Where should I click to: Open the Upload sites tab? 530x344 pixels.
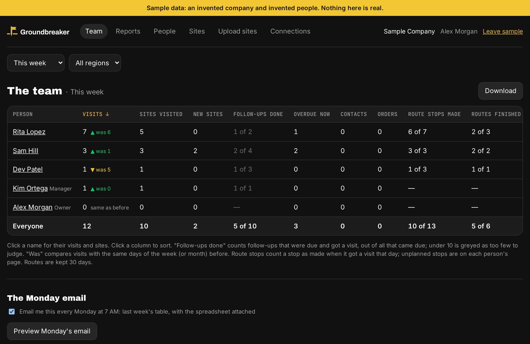click(x=238, y=31)
